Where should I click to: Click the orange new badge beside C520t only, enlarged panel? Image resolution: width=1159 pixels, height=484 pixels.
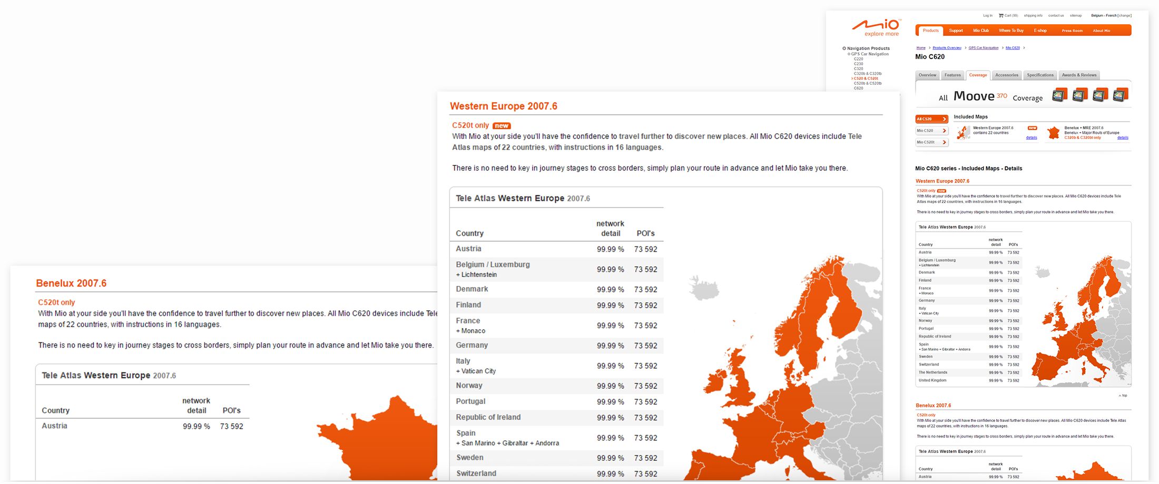pos(501,125)
